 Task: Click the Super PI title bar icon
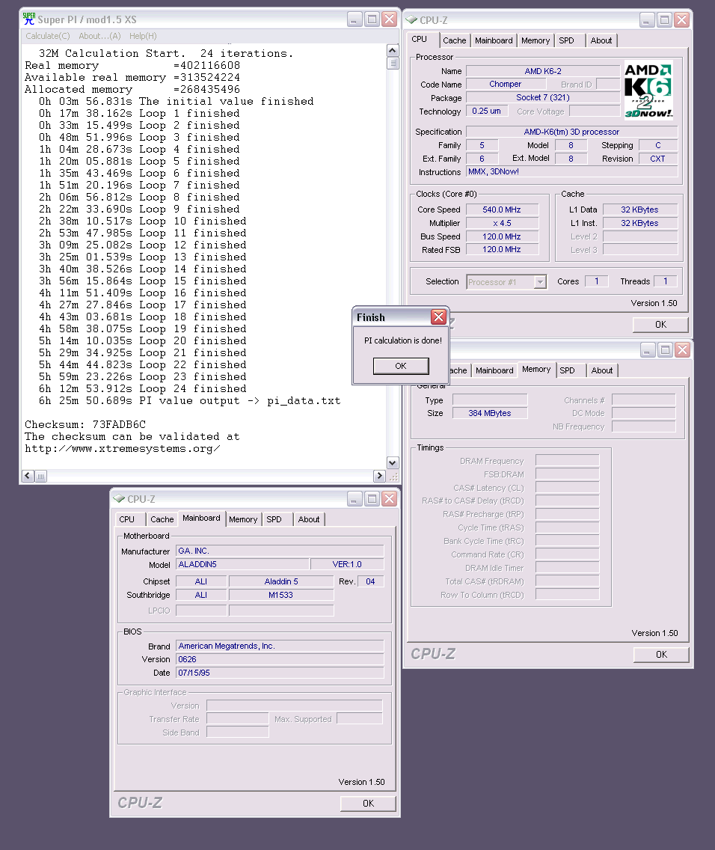(28, 19)
